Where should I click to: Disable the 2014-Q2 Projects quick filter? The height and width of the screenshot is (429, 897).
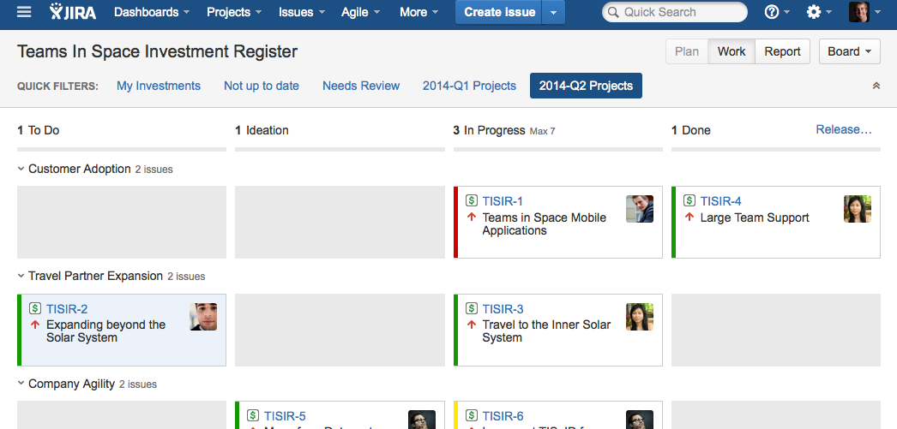[x=586, y=86]
